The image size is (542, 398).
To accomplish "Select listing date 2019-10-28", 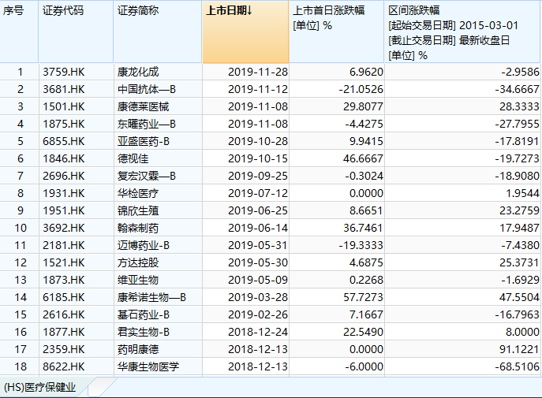I will 258,141.
